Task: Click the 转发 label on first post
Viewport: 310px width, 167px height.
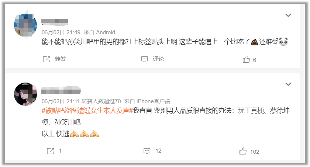Action: [x=60, y=59]
